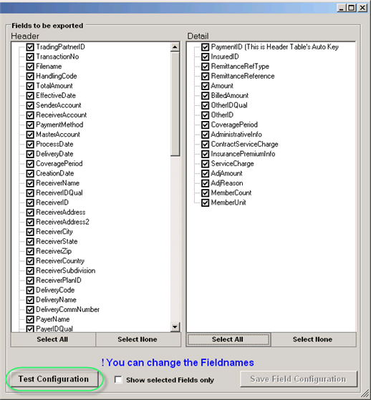
Task: Uncheck the ReceiverName checkbox
Action: [x=30, y=183]
